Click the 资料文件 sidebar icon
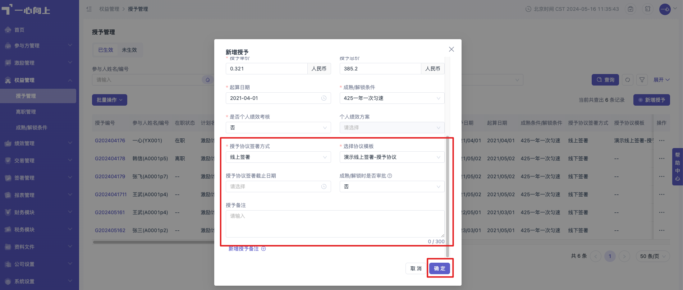 click(8, 247)
